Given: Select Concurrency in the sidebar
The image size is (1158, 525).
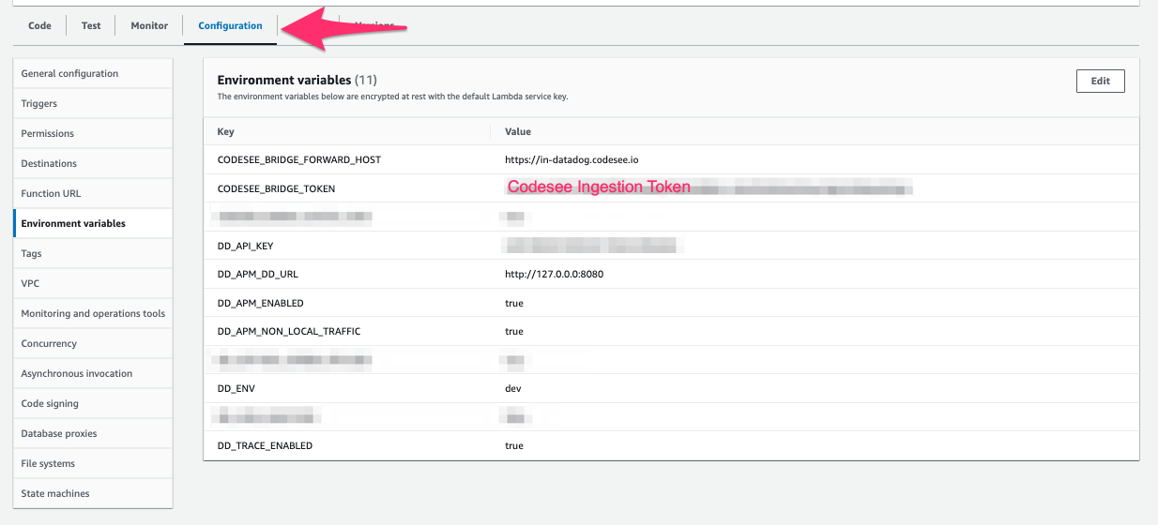Looking at the screenshot, I should point(93,343).
